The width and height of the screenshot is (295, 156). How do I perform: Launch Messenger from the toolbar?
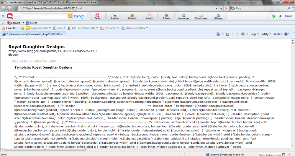tap(183, 16)
